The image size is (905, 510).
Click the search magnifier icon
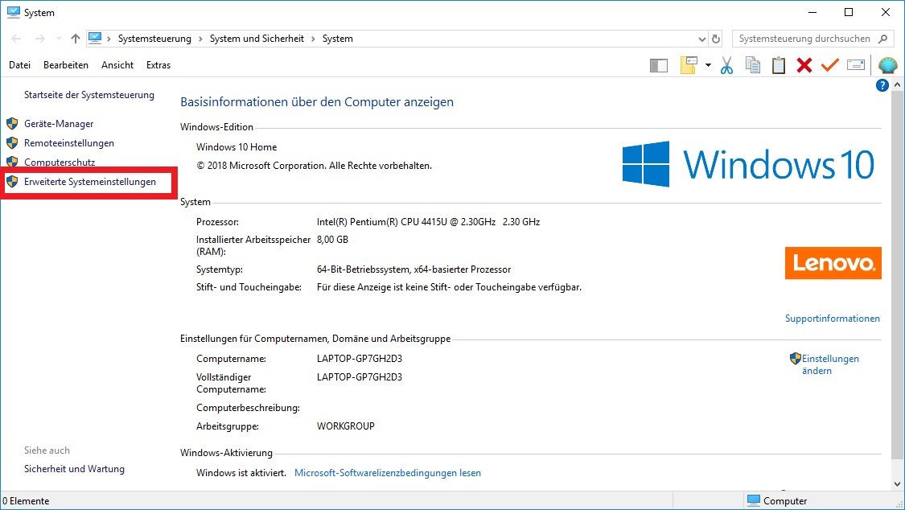click(x=882, y=39)
